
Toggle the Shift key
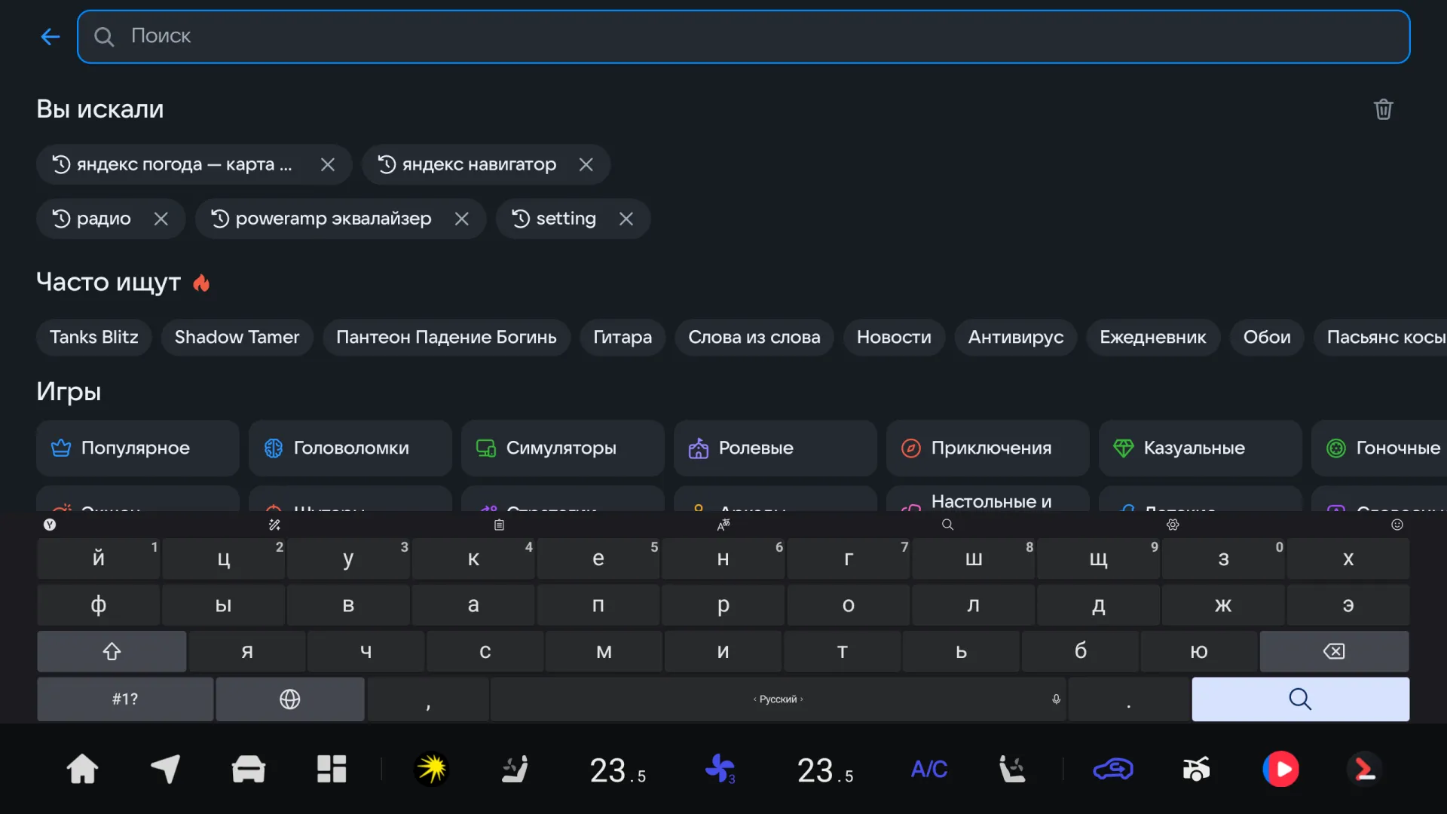coord(112,651)
